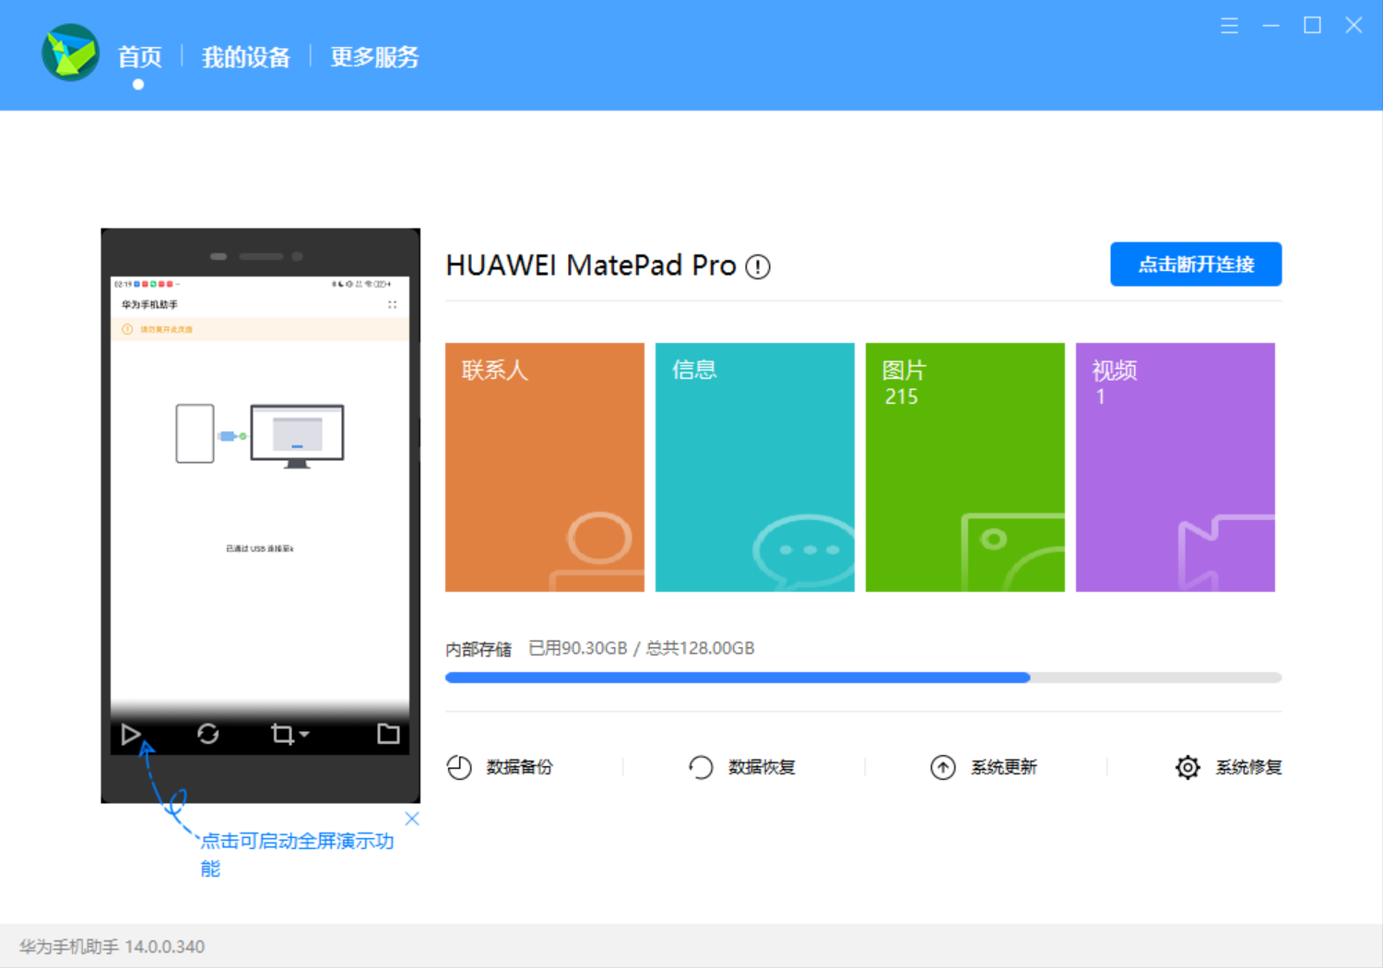Open screenshot crop dropdown
The image size is (1383, 968).
point(290,734)
